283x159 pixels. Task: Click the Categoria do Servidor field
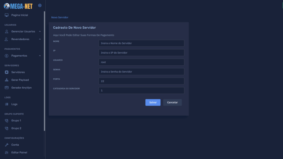coord(141,91)
